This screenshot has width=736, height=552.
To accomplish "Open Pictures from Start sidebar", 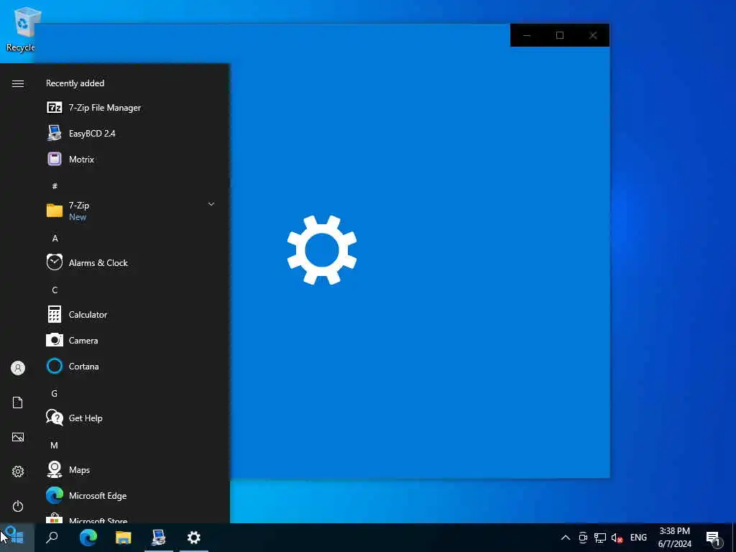I will pos(18,437).
